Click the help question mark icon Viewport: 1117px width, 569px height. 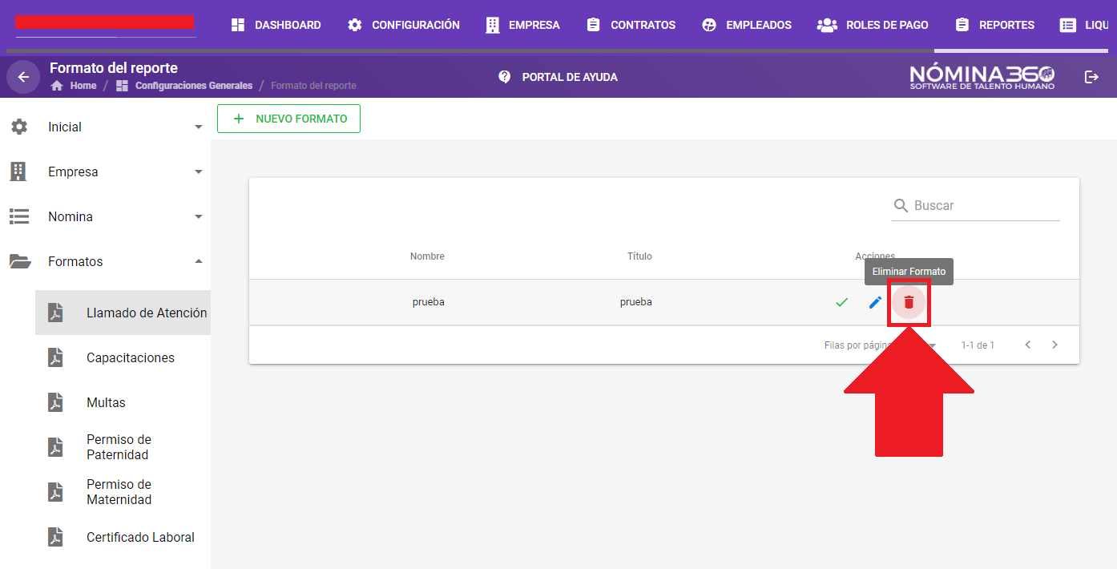[x=504, y=77]
